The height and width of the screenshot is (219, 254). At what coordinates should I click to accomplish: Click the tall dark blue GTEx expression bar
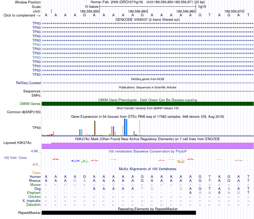pos(125,127)
